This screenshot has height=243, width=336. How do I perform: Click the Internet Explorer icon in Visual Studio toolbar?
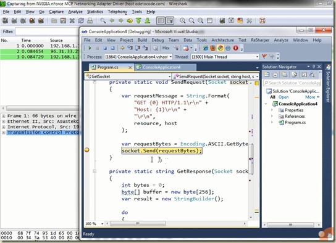click(x=206, y=48)
